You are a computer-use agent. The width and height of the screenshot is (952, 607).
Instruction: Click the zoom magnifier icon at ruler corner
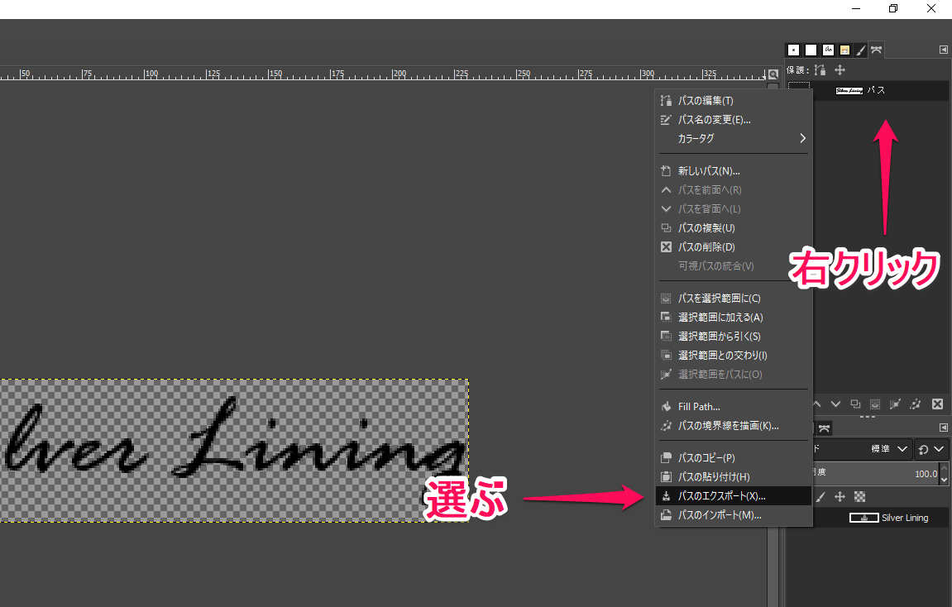(x=773, y=74)
